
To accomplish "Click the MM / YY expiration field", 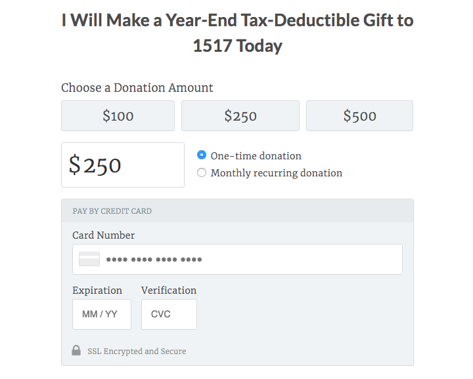I will click(x=102, y=314).
